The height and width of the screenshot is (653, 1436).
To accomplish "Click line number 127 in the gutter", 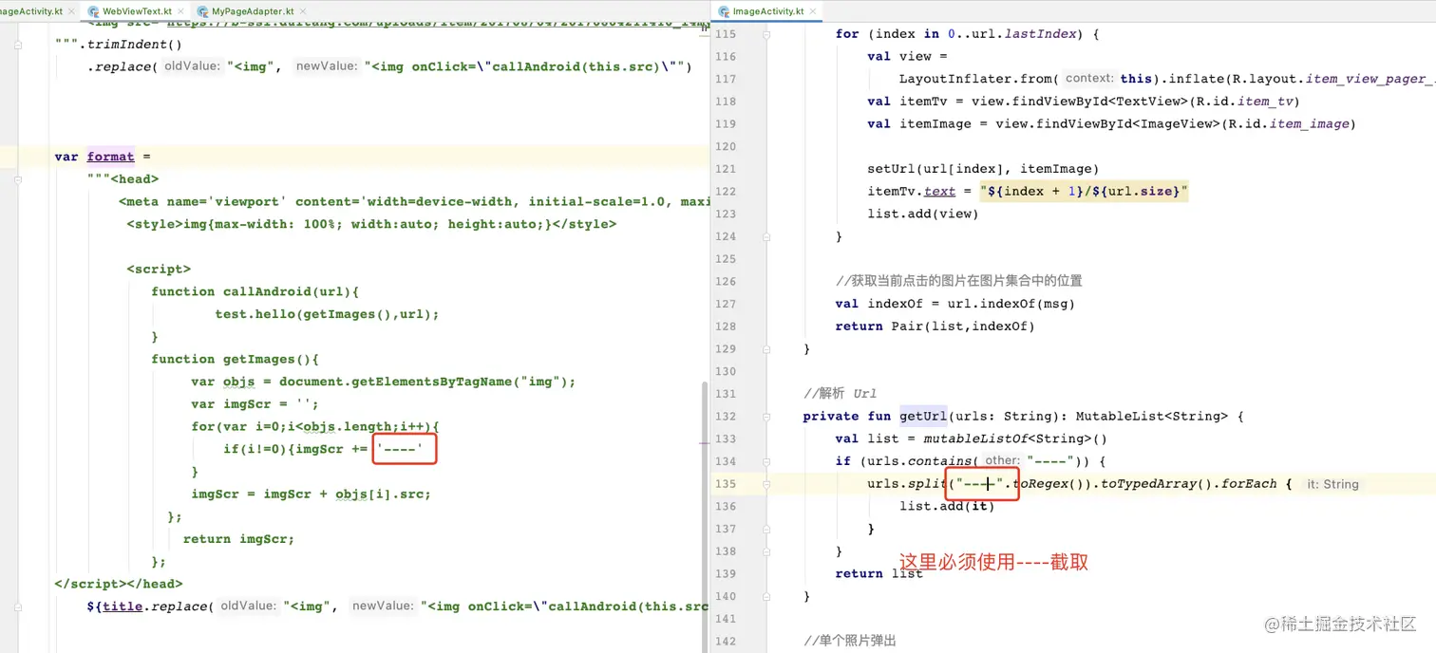I will click(725, 304).
